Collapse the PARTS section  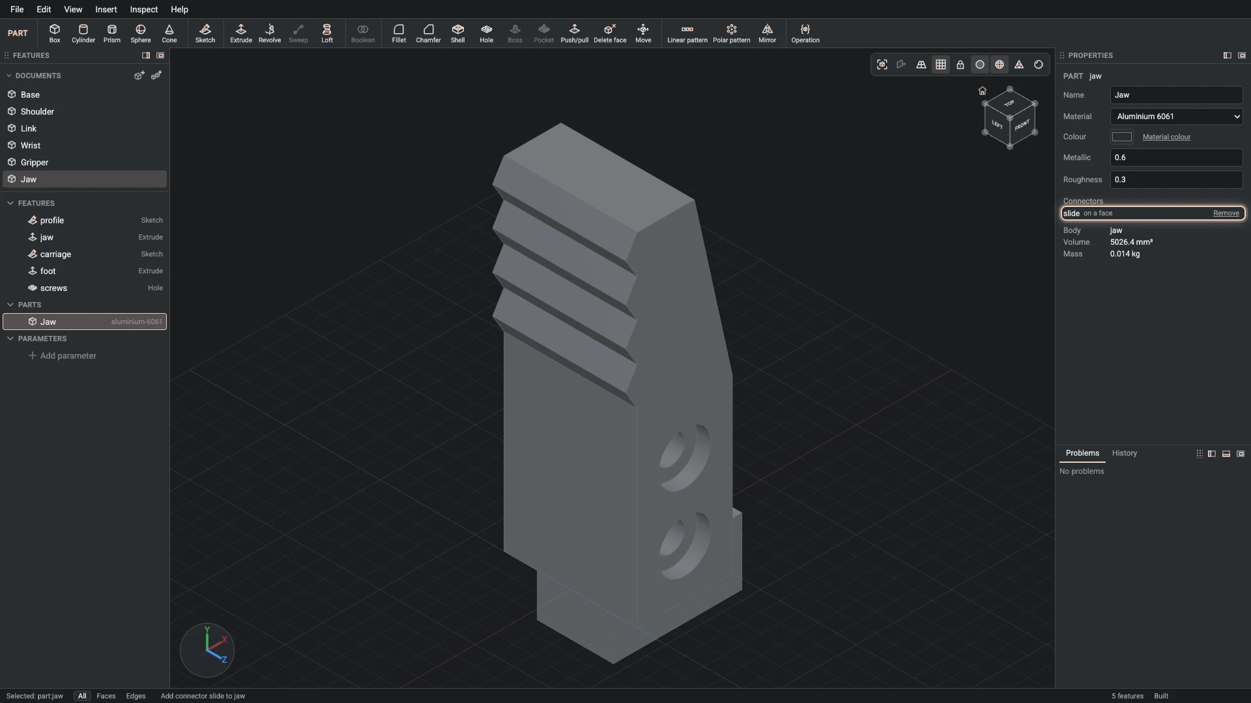pos(10,305)
